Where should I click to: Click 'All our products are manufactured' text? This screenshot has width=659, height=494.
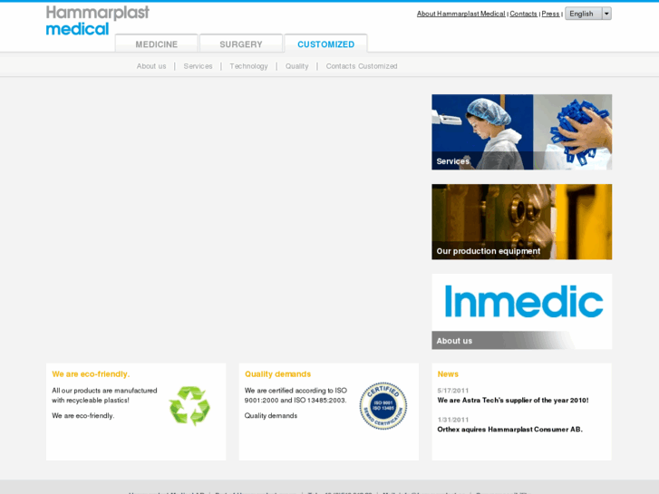point(104,391)
